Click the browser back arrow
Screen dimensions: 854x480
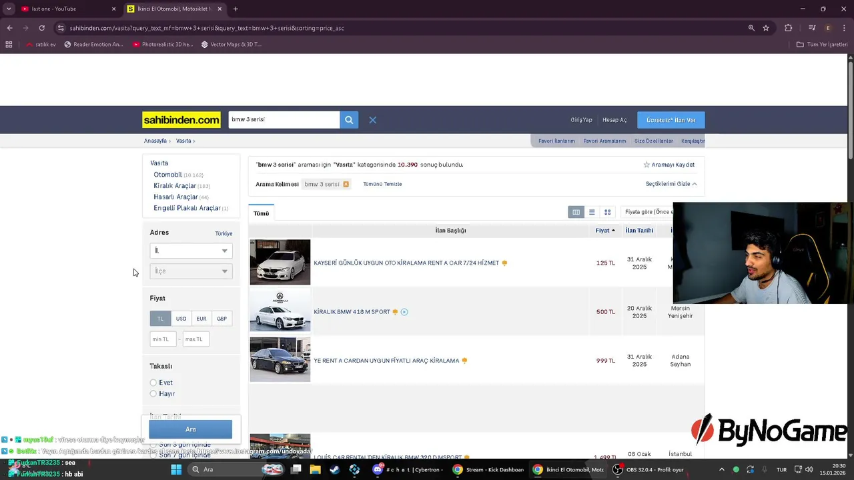click(x=9, y=28)
